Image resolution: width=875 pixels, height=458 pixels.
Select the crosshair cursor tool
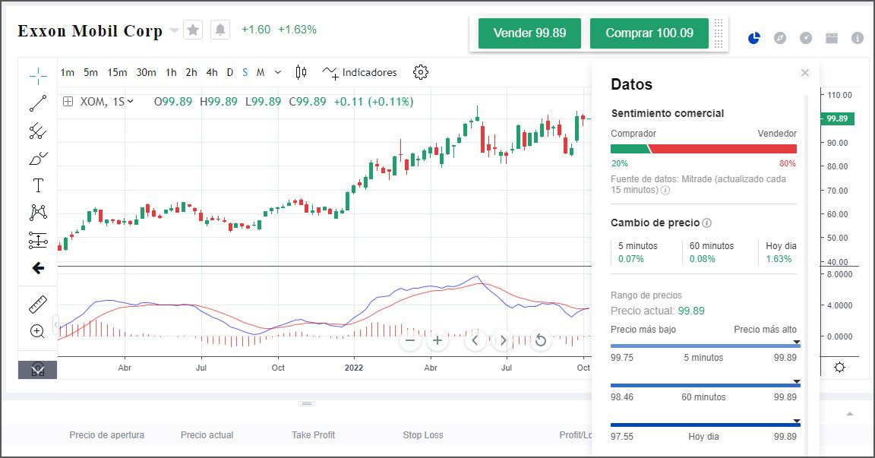pos(36,74)
